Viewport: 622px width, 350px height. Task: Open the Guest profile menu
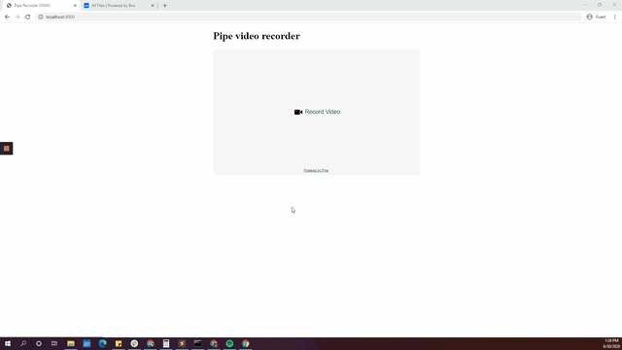click(x=596, y=17)
